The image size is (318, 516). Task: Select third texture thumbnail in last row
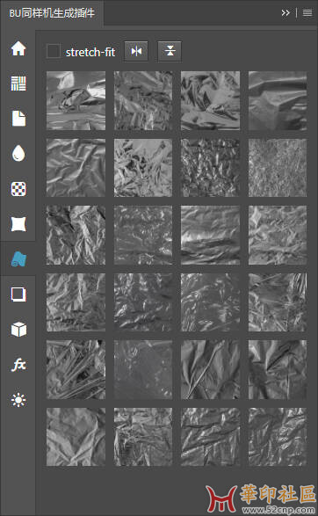[x=211, y=437]
